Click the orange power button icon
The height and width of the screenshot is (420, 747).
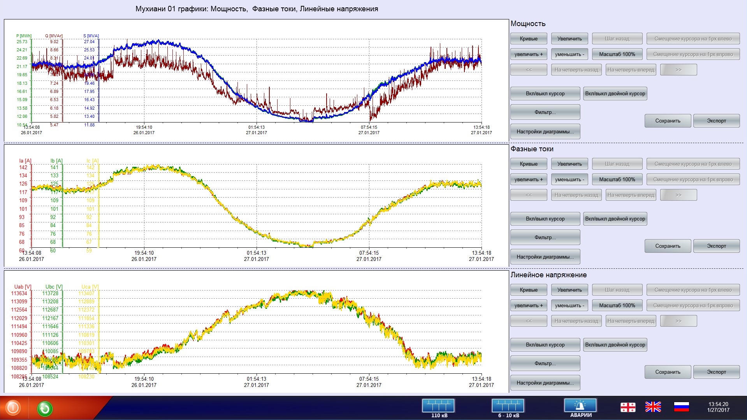[x=12, y=408]
